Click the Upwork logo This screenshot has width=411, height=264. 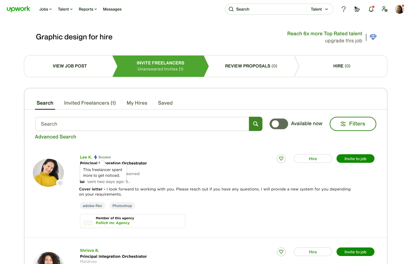pyautogui.click(x=18, y=9)
